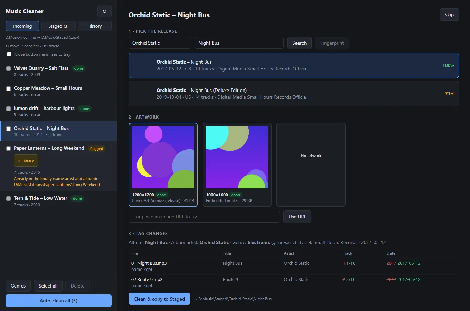Image resolution: width=470 pixels, height=311 pixels.
Task: Run Auto-clean all (3)
Action: point(58,301)
